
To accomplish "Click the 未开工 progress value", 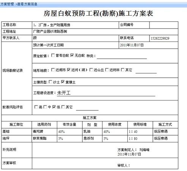I will pos(64,93).
